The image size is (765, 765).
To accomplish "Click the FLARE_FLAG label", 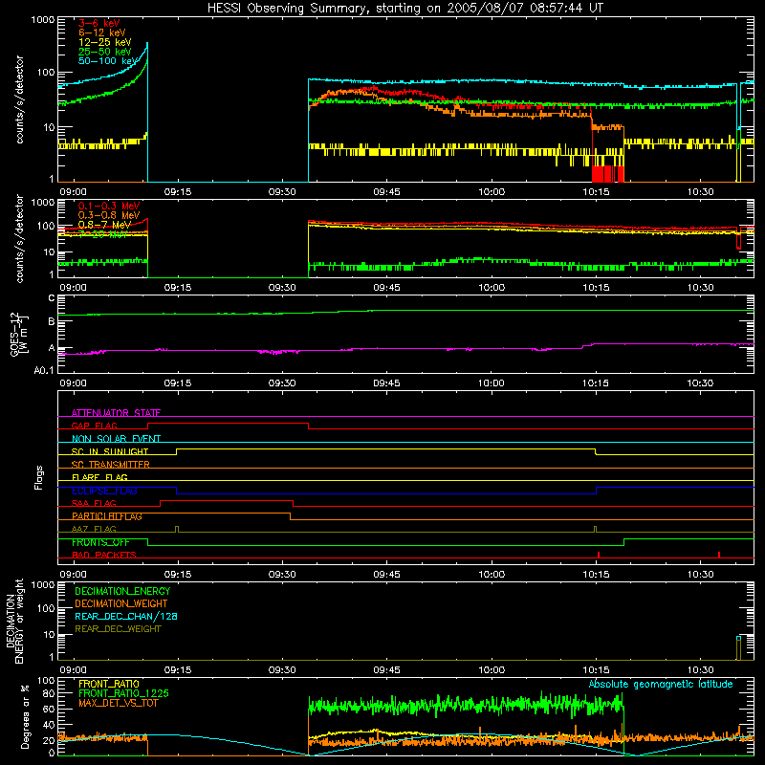I will point(99,477).
